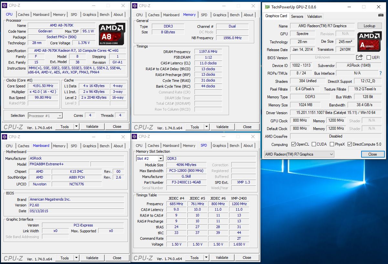Click the title icon of the CPU-Z Memory window
388x264 pixels.
(135, 5)
